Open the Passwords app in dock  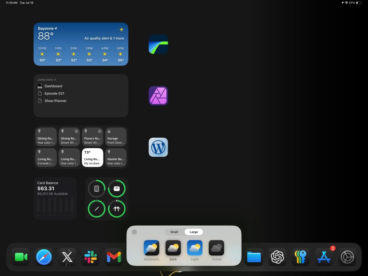[x=300, y=257]
